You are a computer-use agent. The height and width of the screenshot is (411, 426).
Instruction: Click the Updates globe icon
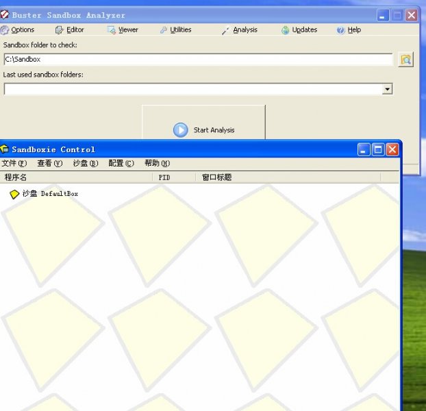(x=286, y=30)
